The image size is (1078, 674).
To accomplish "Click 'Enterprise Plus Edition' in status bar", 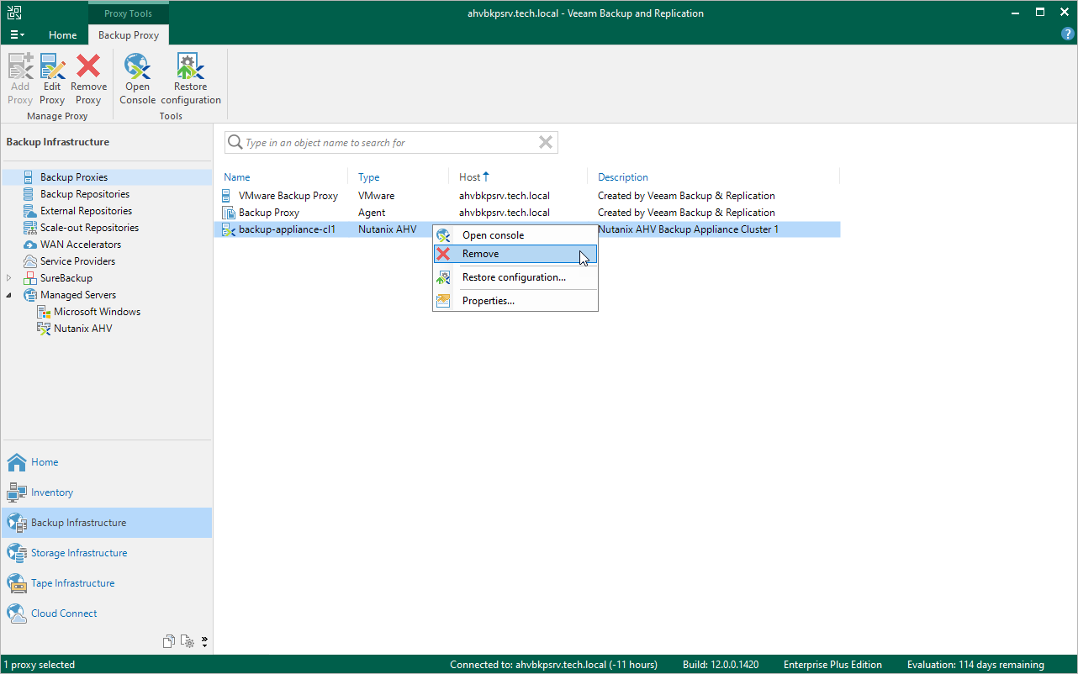I will click(x=832, y=665).
